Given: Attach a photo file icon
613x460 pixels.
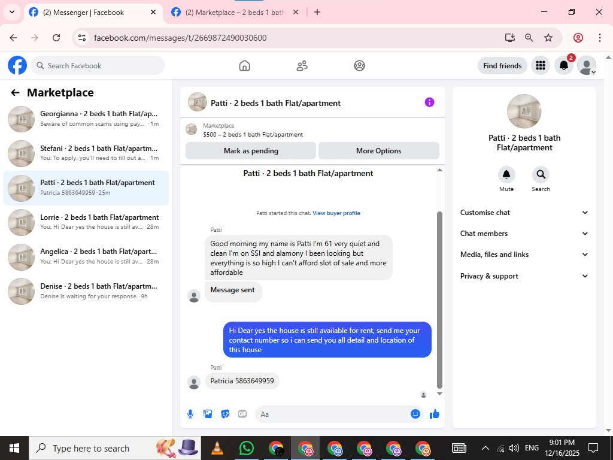Looking at the screenshot, I should click(208, 414).
